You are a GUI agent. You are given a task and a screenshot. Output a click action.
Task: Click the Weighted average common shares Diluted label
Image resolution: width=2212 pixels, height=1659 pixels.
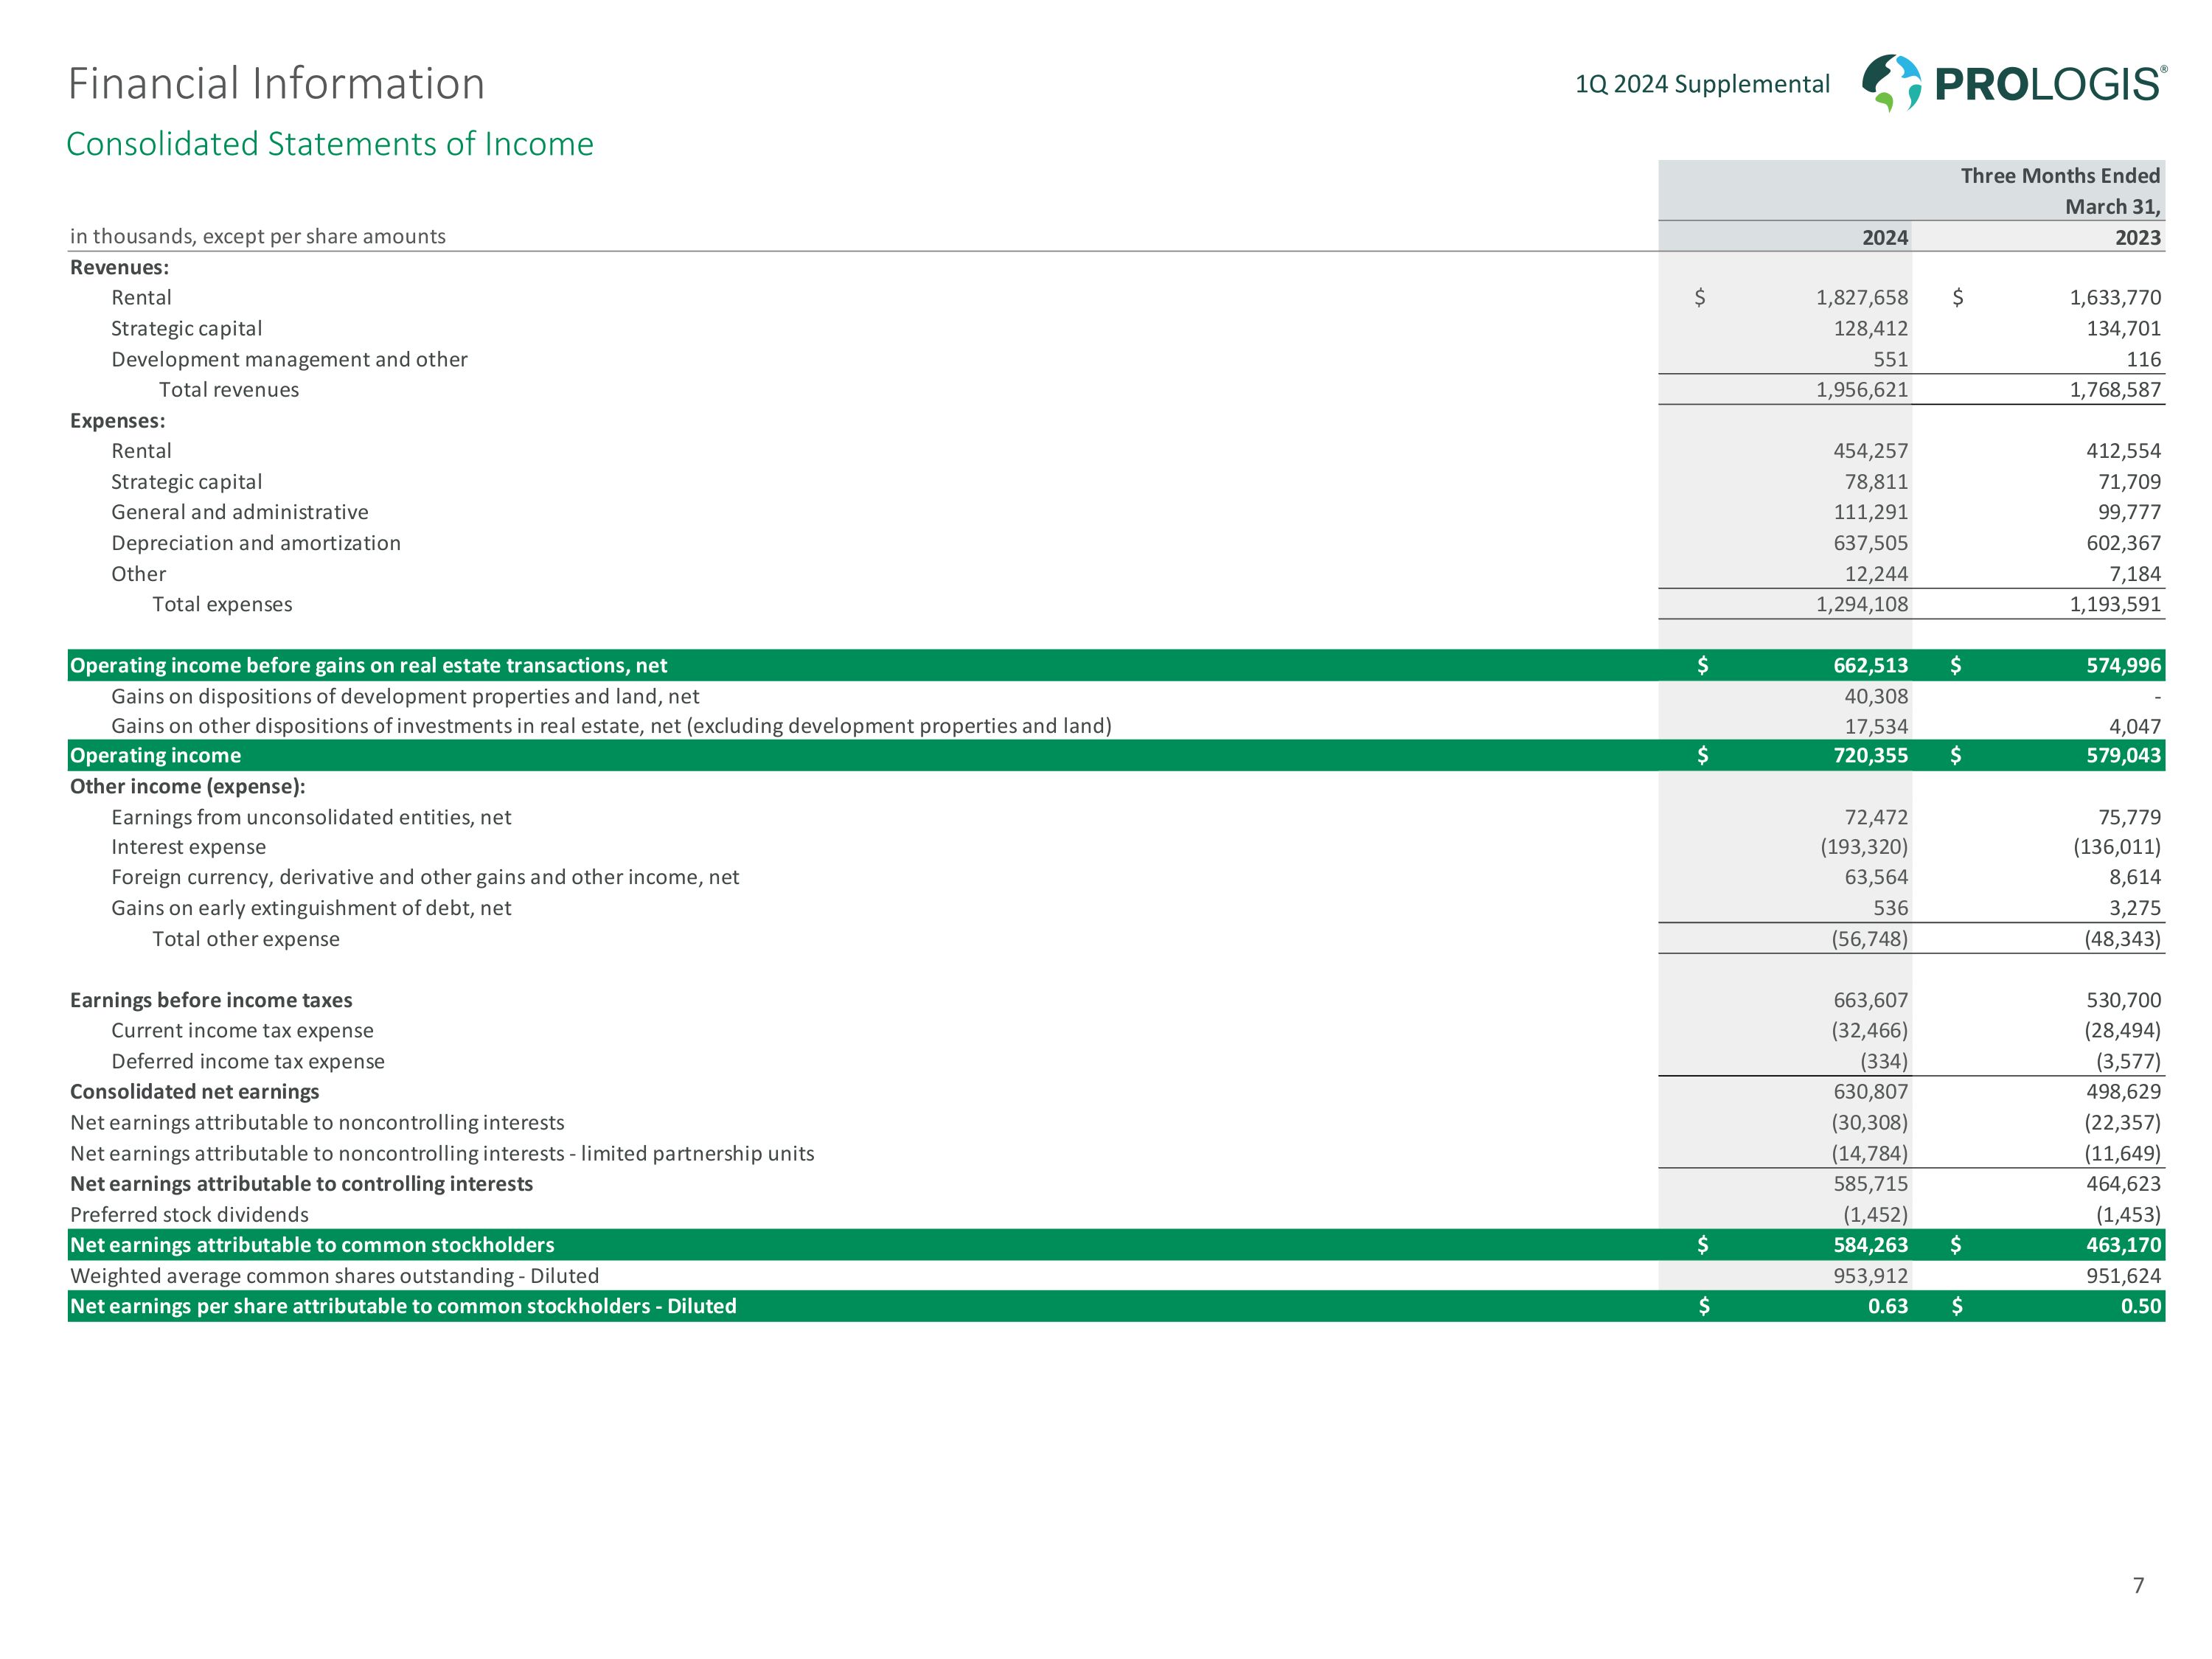pos(334,1276)
